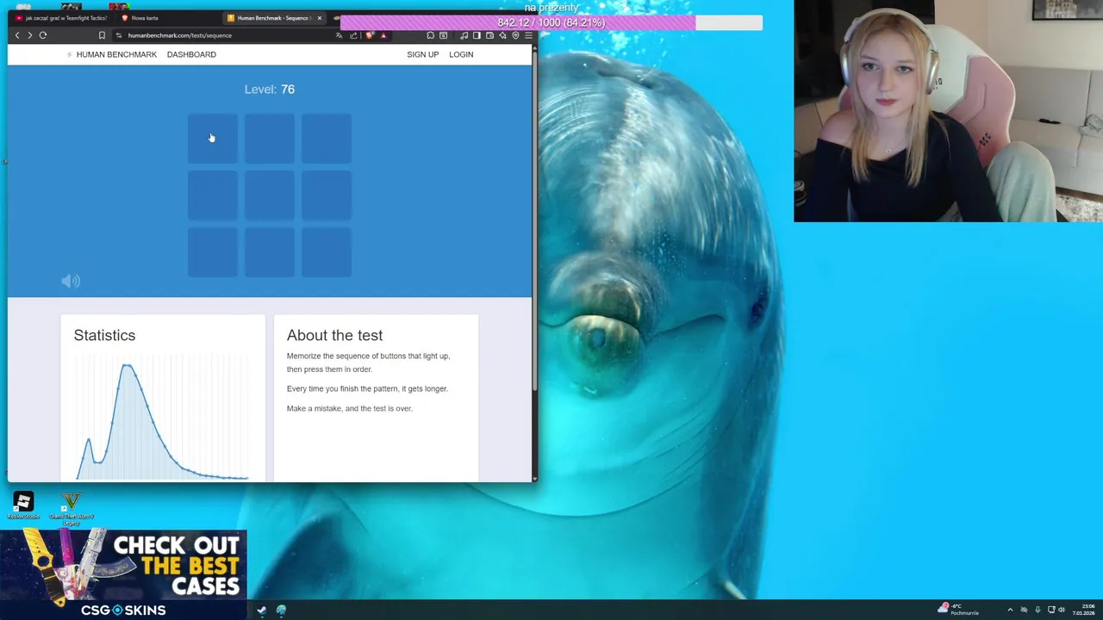This screenshot has width=1103, height=620.
Task: Open the browser hamburger menu
Action: [528, 35]
